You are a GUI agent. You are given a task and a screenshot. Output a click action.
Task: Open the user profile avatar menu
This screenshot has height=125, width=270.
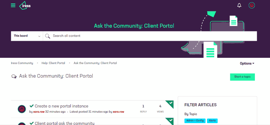pyautogui.click(x=252, y=5)
